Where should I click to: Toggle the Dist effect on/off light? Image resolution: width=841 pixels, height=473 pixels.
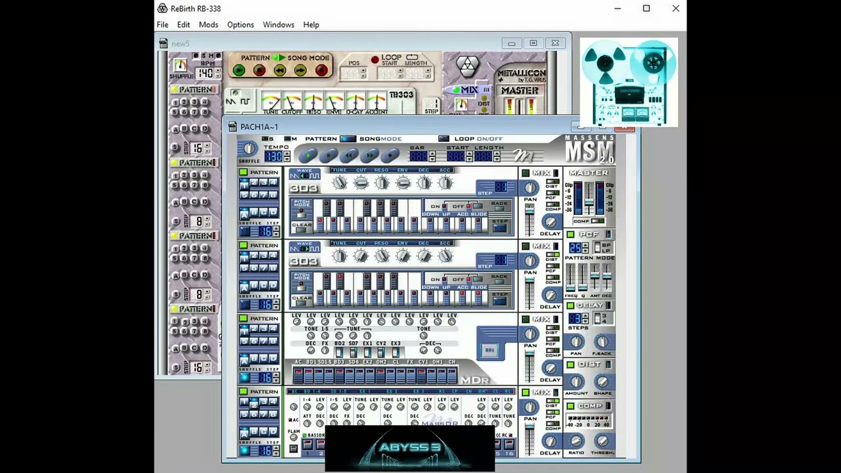point(570,365)
